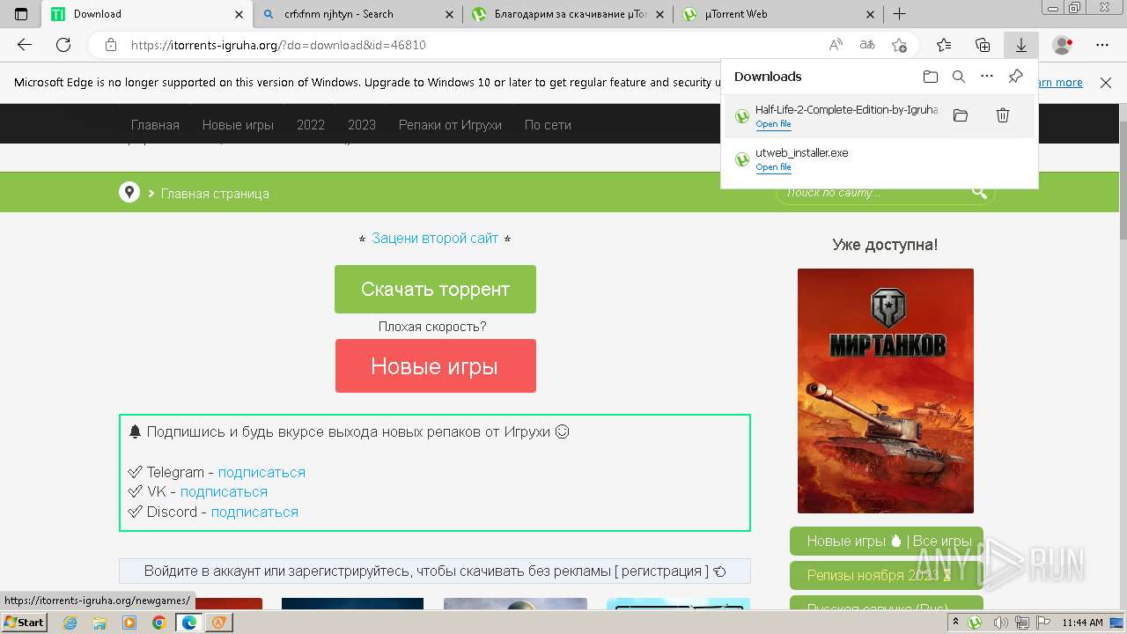Click the Learn more notification link

click(1060, 82)
